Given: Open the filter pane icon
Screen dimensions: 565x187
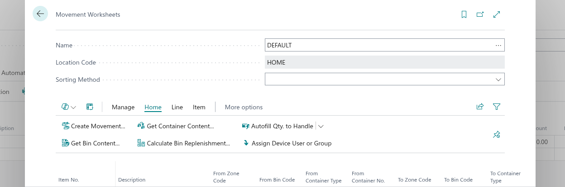Looking at the screenshot, I should click(x=497, y=107).
